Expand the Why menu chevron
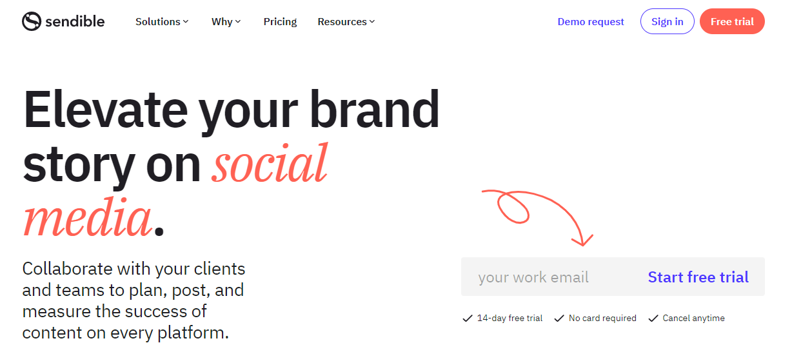Screen dimensions: 801x343 [x=238, y=21]
